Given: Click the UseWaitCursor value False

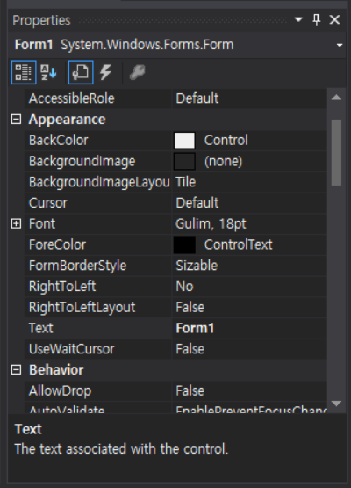Looking at the screenshot, I should (190, 349).
